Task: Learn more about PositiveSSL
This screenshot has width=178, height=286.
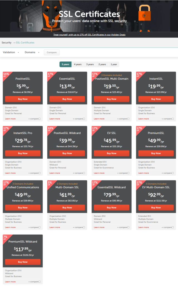Action: tap(10, 119)
